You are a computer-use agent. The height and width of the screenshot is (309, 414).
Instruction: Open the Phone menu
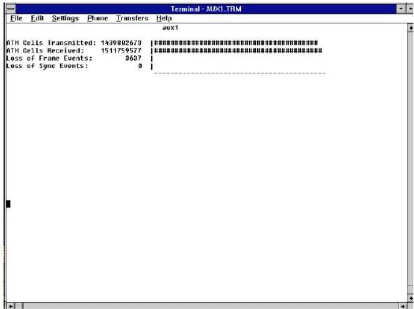pyautogui.click(x=98, y=18)
